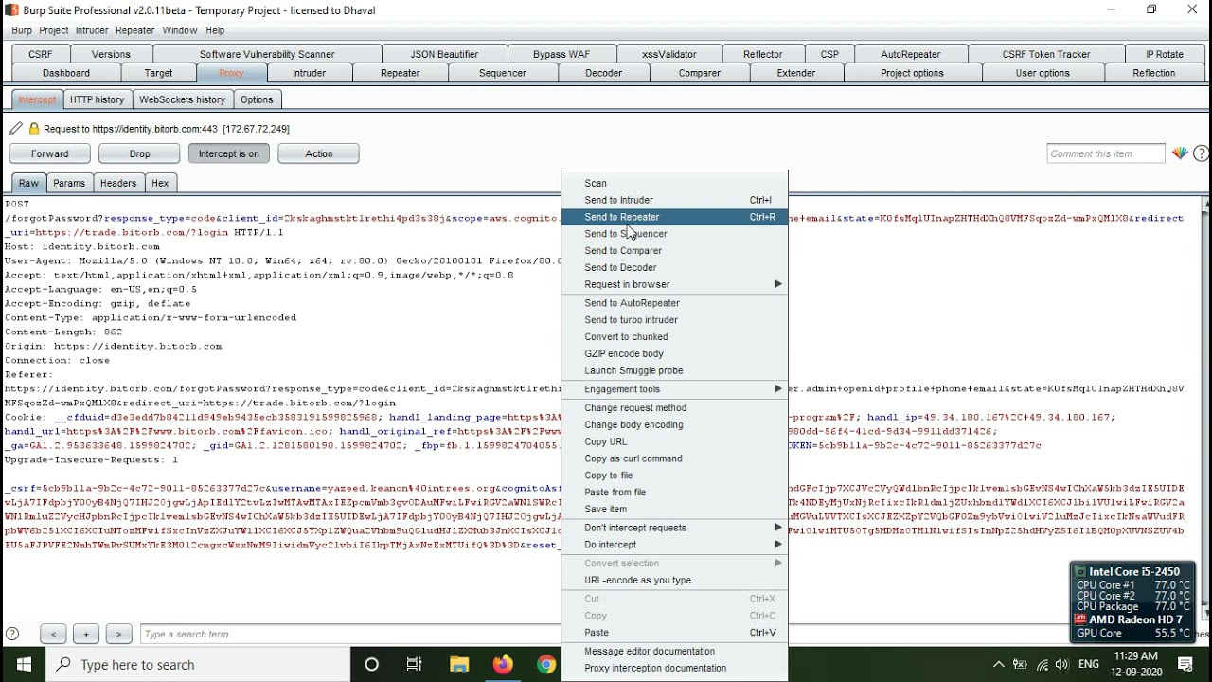Open the Action dropdown button

pyautogui.click(x=319, y=153)
